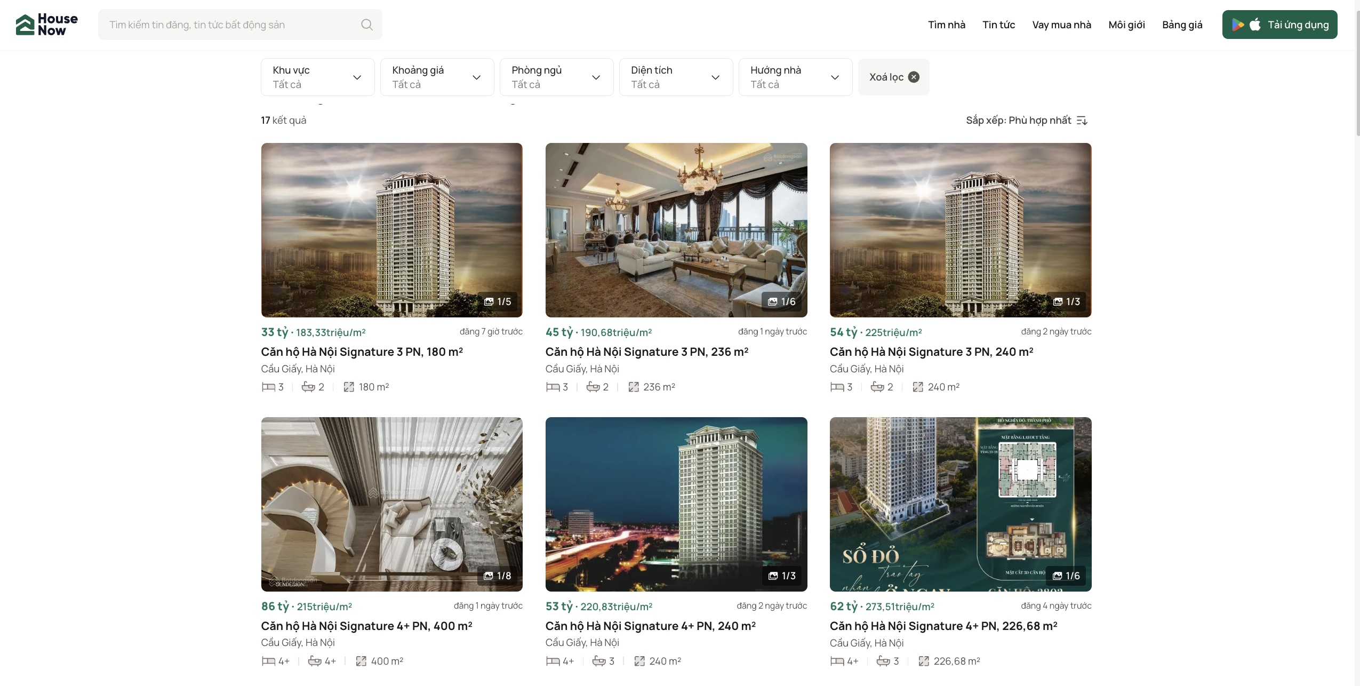Open the House Now home logo
This screenshot has width=1360, height=686.
(x=47, y=25)
